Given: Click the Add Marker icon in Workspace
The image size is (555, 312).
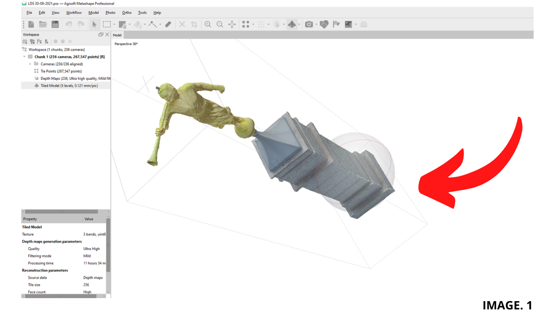Looking at the screenshot, I should click(x=39, y=42).
